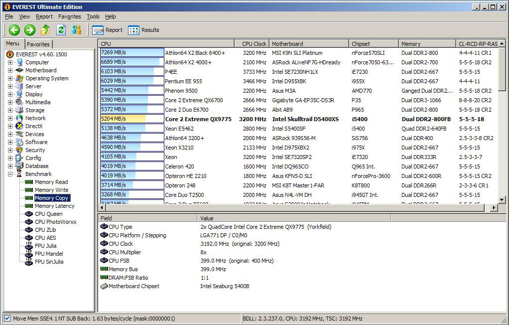Switch to the Favorites tab
Screen dimensions: 509x325
(x=38, y=44)
